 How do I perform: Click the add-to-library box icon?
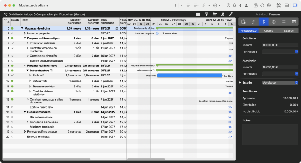pyautogui.click(x=256, y=5)
